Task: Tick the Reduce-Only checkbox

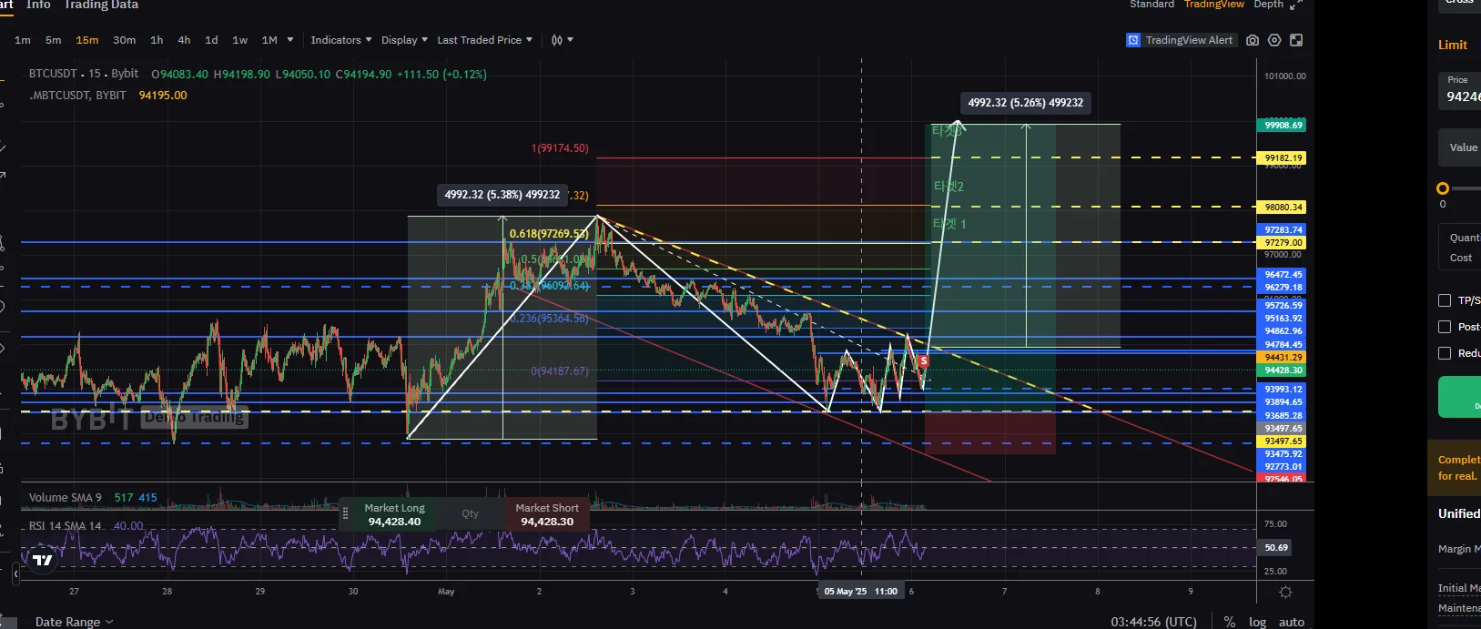Action: [1445, 353]
